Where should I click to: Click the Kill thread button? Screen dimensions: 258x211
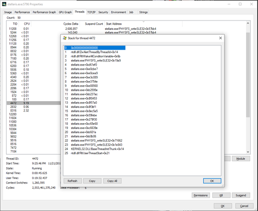(x=221, y=196)
